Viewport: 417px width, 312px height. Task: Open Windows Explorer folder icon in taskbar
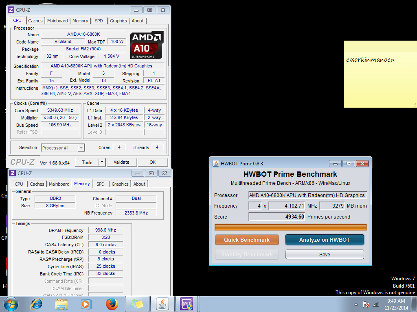coord(61,304)
